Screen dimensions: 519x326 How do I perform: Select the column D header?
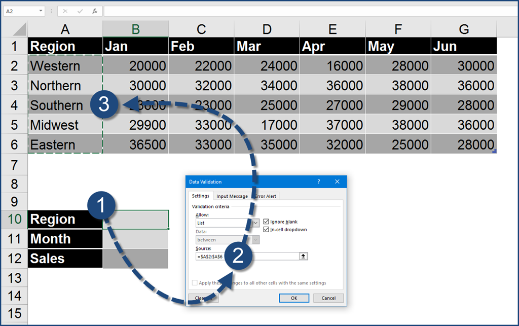click(x=267, y=29)
